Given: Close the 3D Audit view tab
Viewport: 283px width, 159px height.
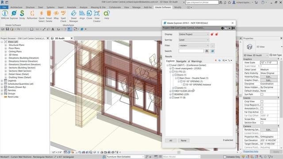Looking at the screenshot, I should [72, 38].
